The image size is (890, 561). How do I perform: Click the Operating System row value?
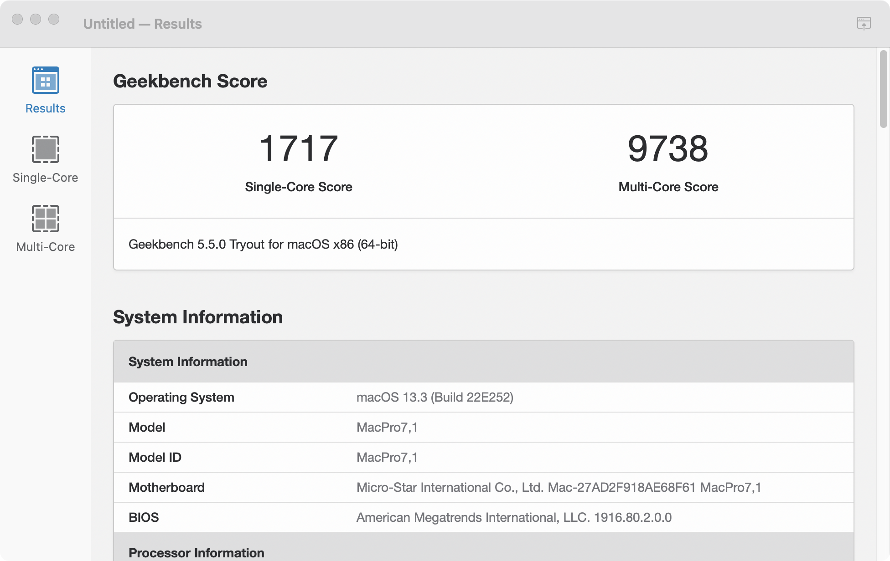435,397
